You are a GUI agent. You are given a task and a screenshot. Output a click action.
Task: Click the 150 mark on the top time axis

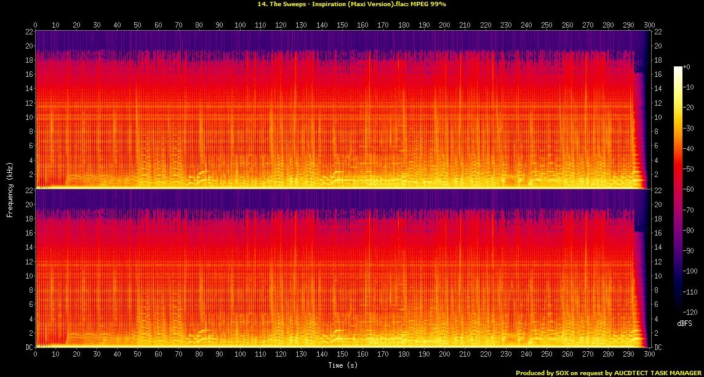(342, 25)
